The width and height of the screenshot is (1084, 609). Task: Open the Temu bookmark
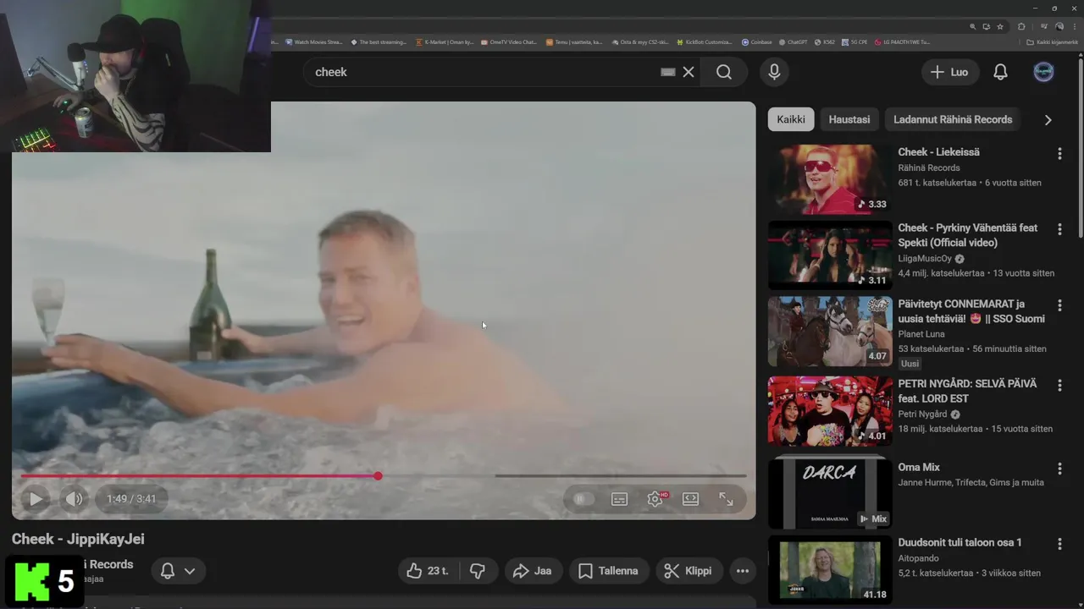(574, 41)
